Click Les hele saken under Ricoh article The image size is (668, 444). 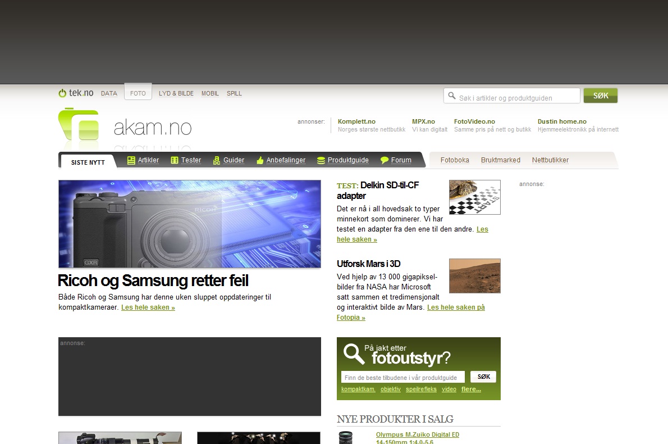148,307
